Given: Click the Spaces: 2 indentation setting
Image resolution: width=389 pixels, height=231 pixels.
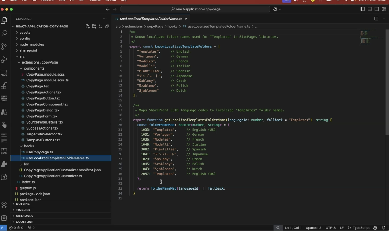Looking at the screenshot, I should point(313,228).
